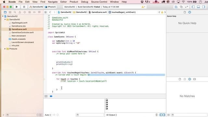
Task: Collapse the DemoSwift2 group folder
Action: [5, 19]
